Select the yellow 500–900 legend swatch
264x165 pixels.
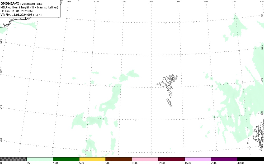92,159
